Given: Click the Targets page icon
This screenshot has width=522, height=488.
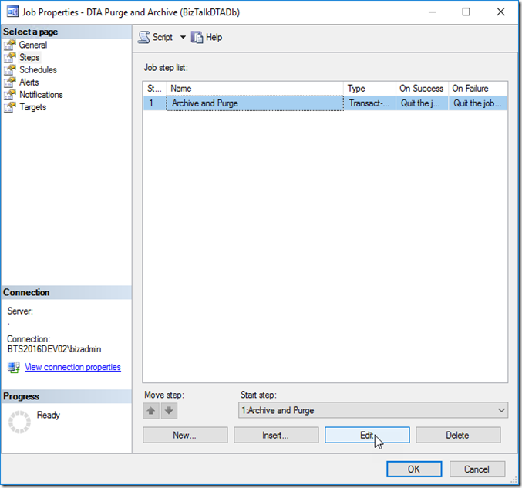Looking at the screenshot, I should pos(10,107).
